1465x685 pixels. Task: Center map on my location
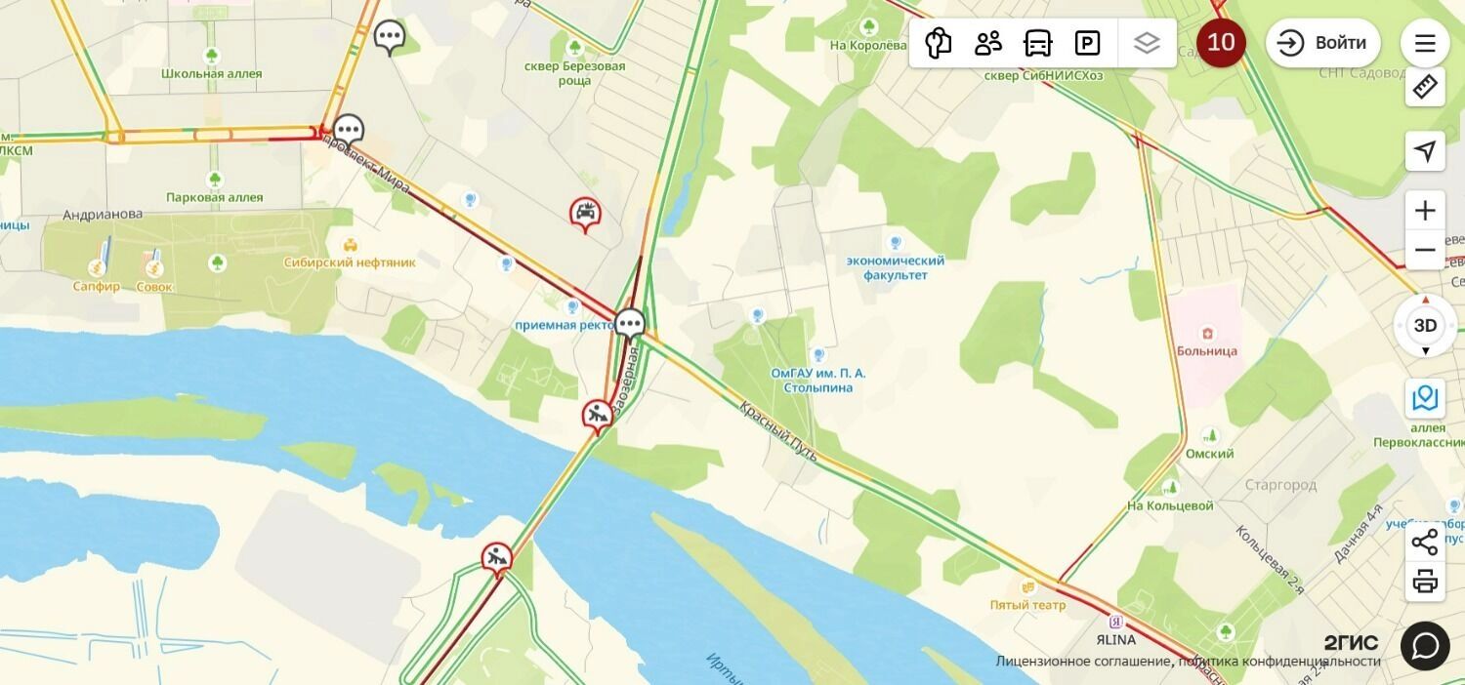tap(1425, 151)
